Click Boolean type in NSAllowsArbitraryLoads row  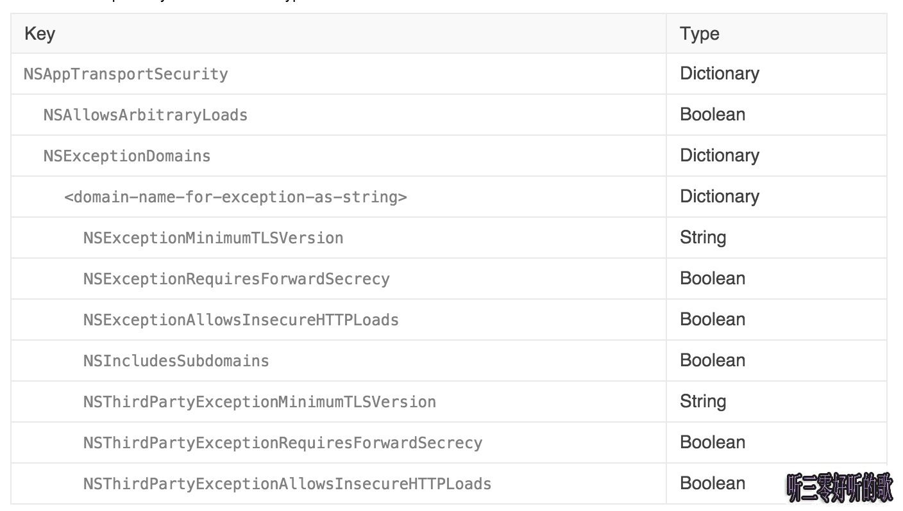[713, 115]
